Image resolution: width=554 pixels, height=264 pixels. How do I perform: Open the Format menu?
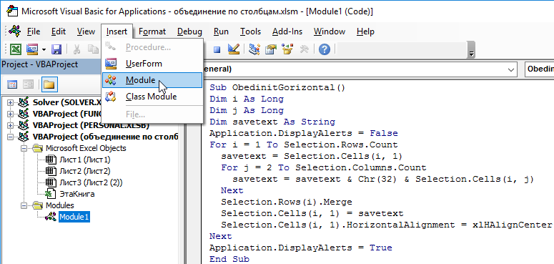pyautogui.click(x=152, y=31)
